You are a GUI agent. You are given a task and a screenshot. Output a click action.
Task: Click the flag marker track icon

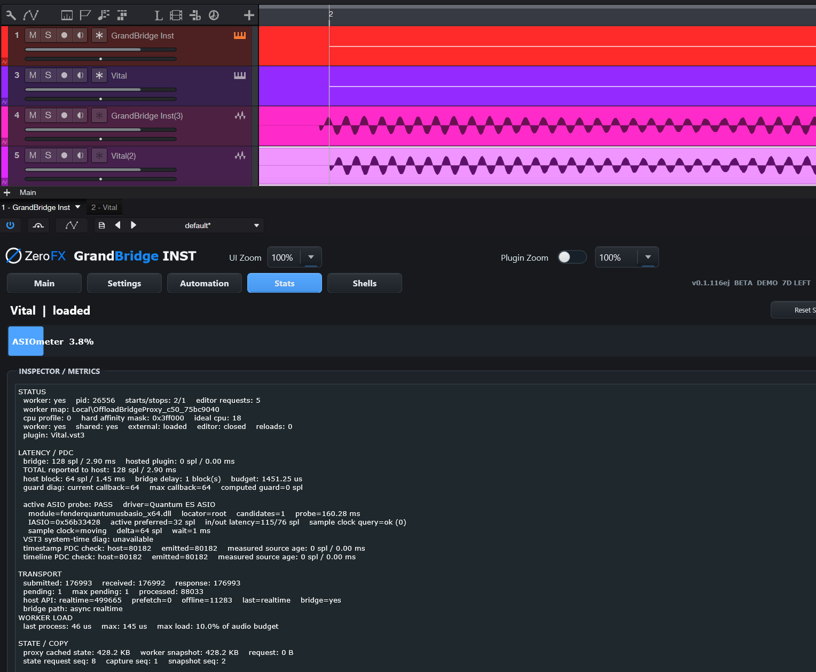pos(85,15)
